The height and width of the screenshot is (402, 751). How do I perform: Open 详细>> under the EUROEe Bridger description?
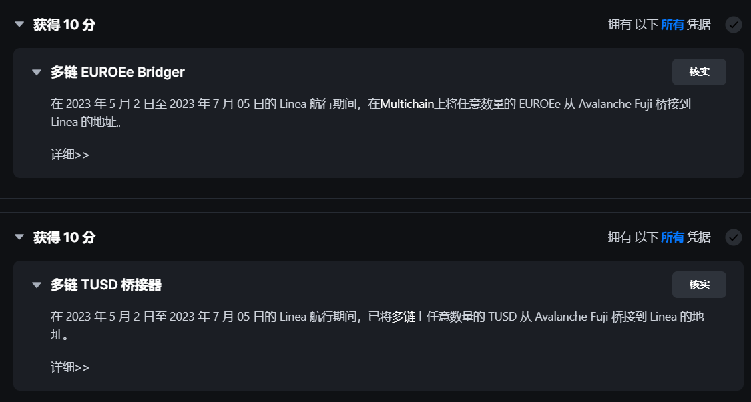coord(70,155)
